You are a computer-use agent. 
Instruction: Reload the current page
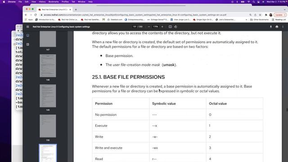tap(36, 15)
